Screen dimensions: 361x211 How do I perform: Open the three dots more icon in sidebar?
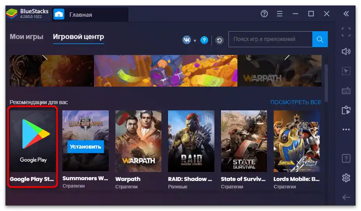(346, 129)
